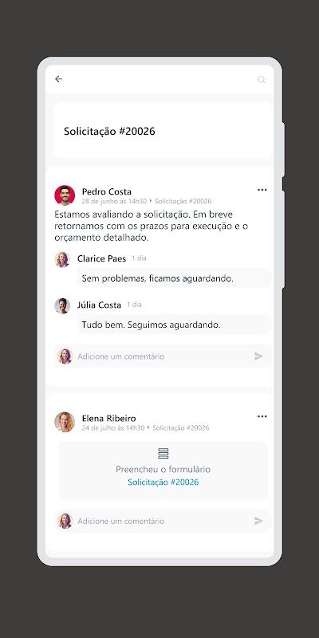Open Pedro Costa's profile picture
Screen dimensions: 319x638
click(65, 195)
